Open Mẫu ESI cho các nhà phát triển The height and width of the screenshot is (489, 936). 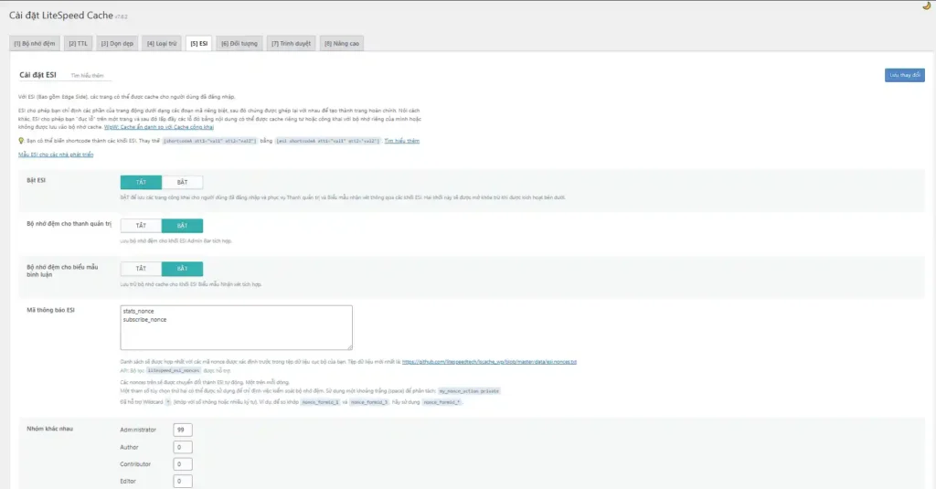(x=56, y=154)
